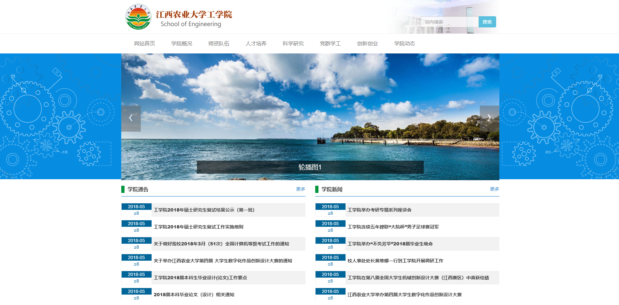Open the 2018硕士研究生复试结果公示 notice

pos(205,210)
